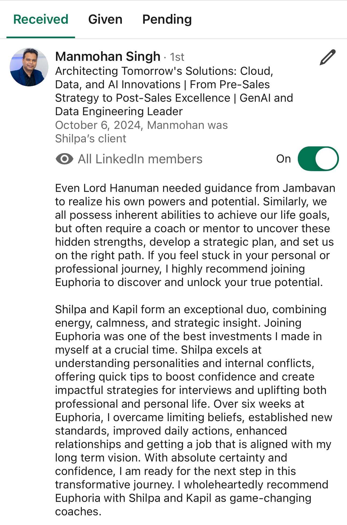The height and width of the screenshot is (525, 347).
Task: Turn off the recommendation visibility switch
Action: [318, 159]
